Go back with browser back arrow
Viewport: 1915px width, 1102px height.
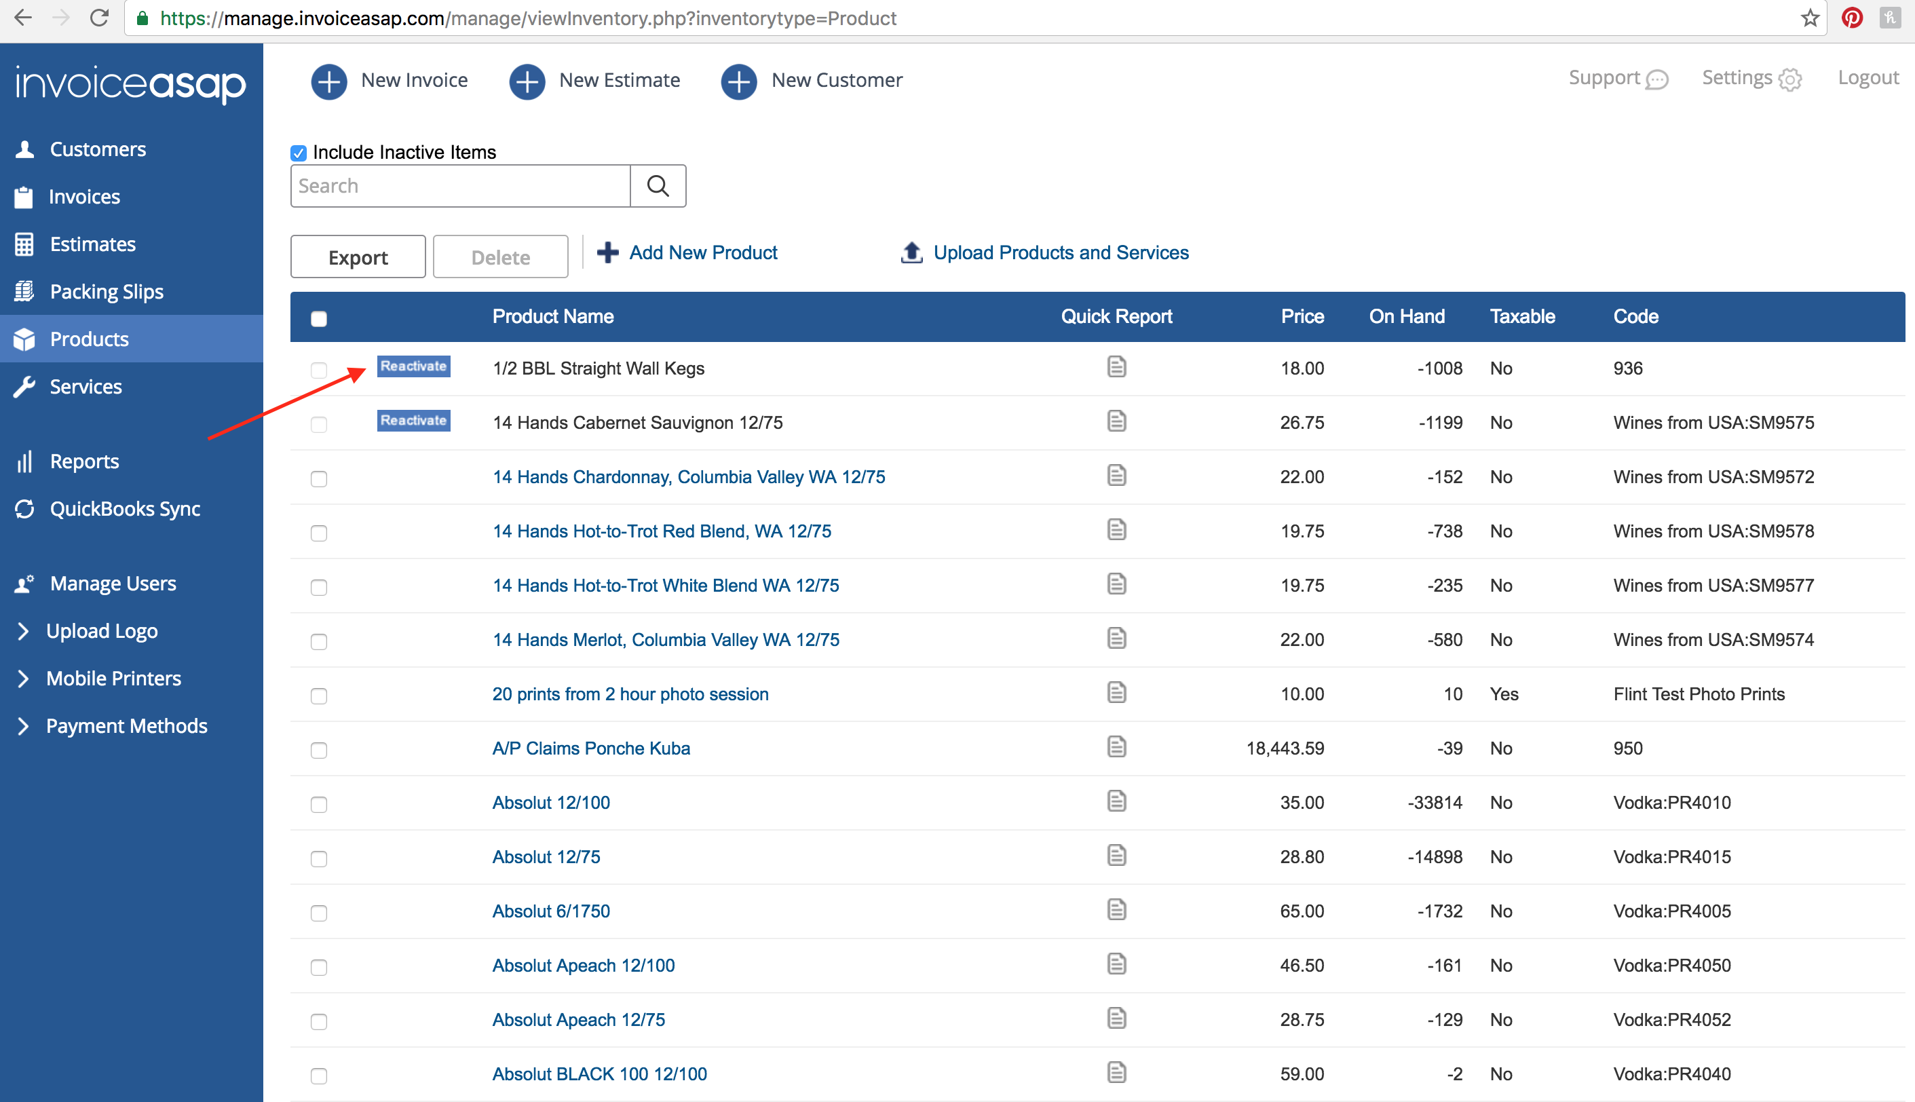point(24,18)
